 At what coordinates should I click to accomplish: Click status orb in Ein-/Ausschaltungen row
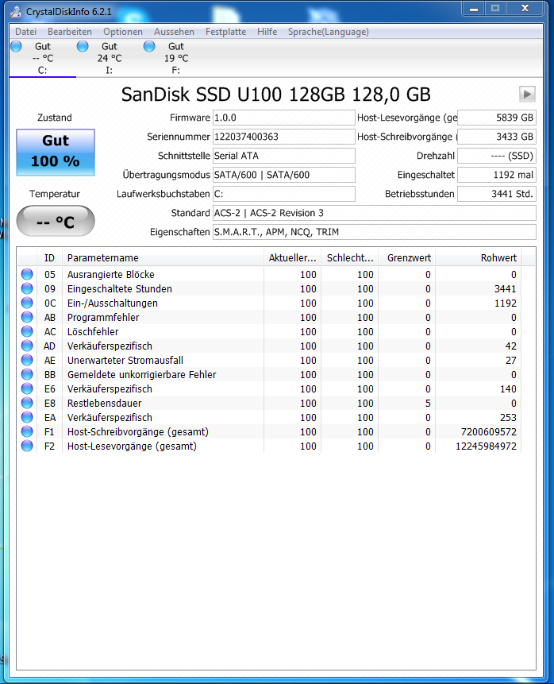pyautogui.click(x=27, y=303)
